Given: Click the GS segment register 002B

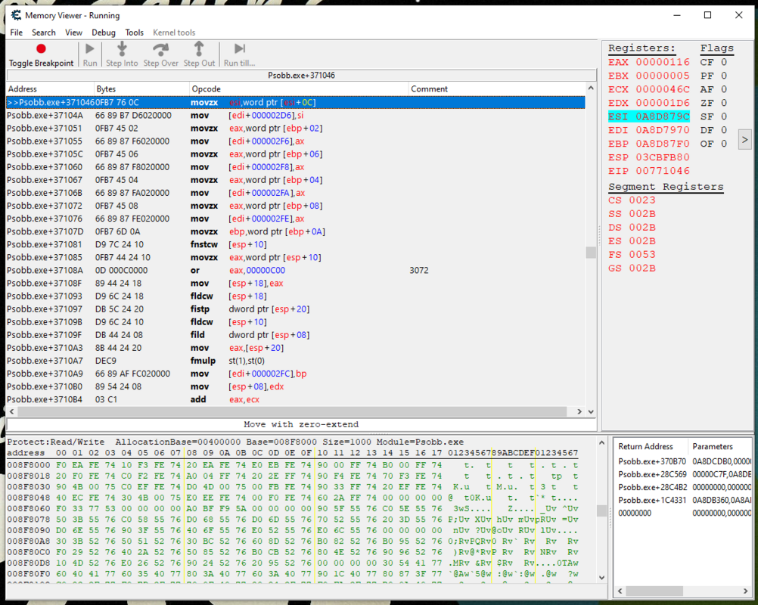Looking at the screenshot, I should [x=632, y=268].
